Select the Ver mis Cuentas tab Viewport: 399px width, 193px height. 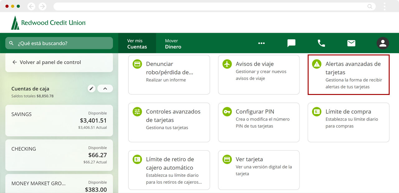[137, 44]
